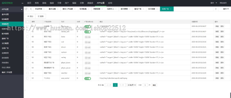The width and height of the screenshot is (231, 98).
Task: Check the box for row 52 user_center
Action: pyautogui.click(x=27, y=78)
